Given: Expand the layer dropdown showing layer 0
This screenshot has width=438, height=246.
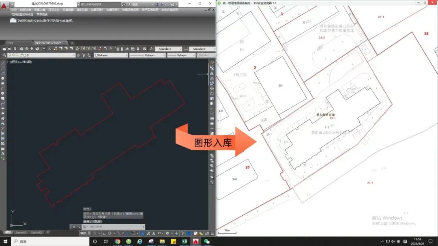Looking at the screenshot, I should (74, 55).
